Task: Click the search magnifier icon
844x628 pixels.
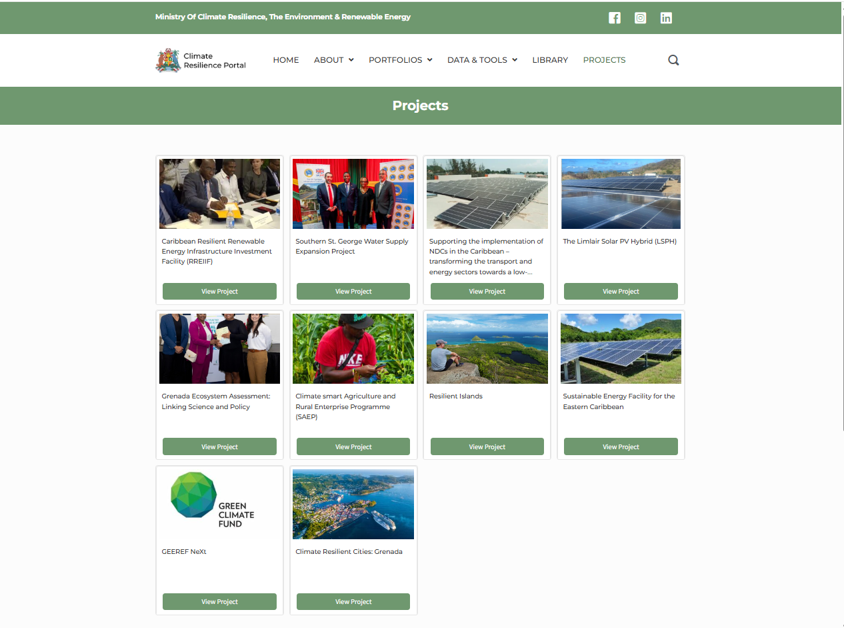Action: 673,60
